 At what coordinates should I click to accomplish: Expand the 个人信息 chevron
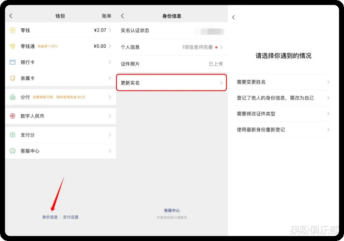pyautogui.click(x=222, y=47)
